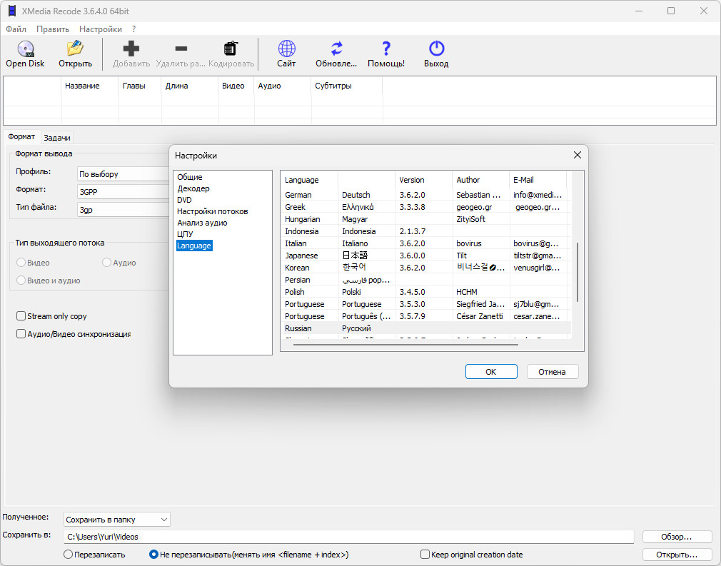Select Настройки потоков in settings list
The height and width of the screenshot is (566, 721).
[x=213, y=211]
